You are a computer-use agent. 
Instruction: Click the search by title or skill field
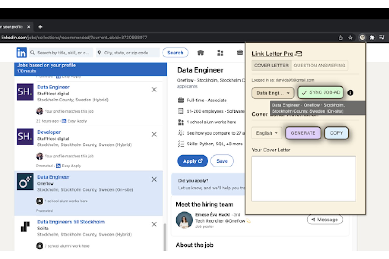tap(61, 53)
